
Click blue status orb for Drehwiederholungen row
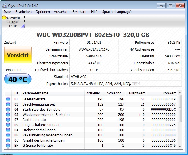pyautogui.click(x=8, y=130)
